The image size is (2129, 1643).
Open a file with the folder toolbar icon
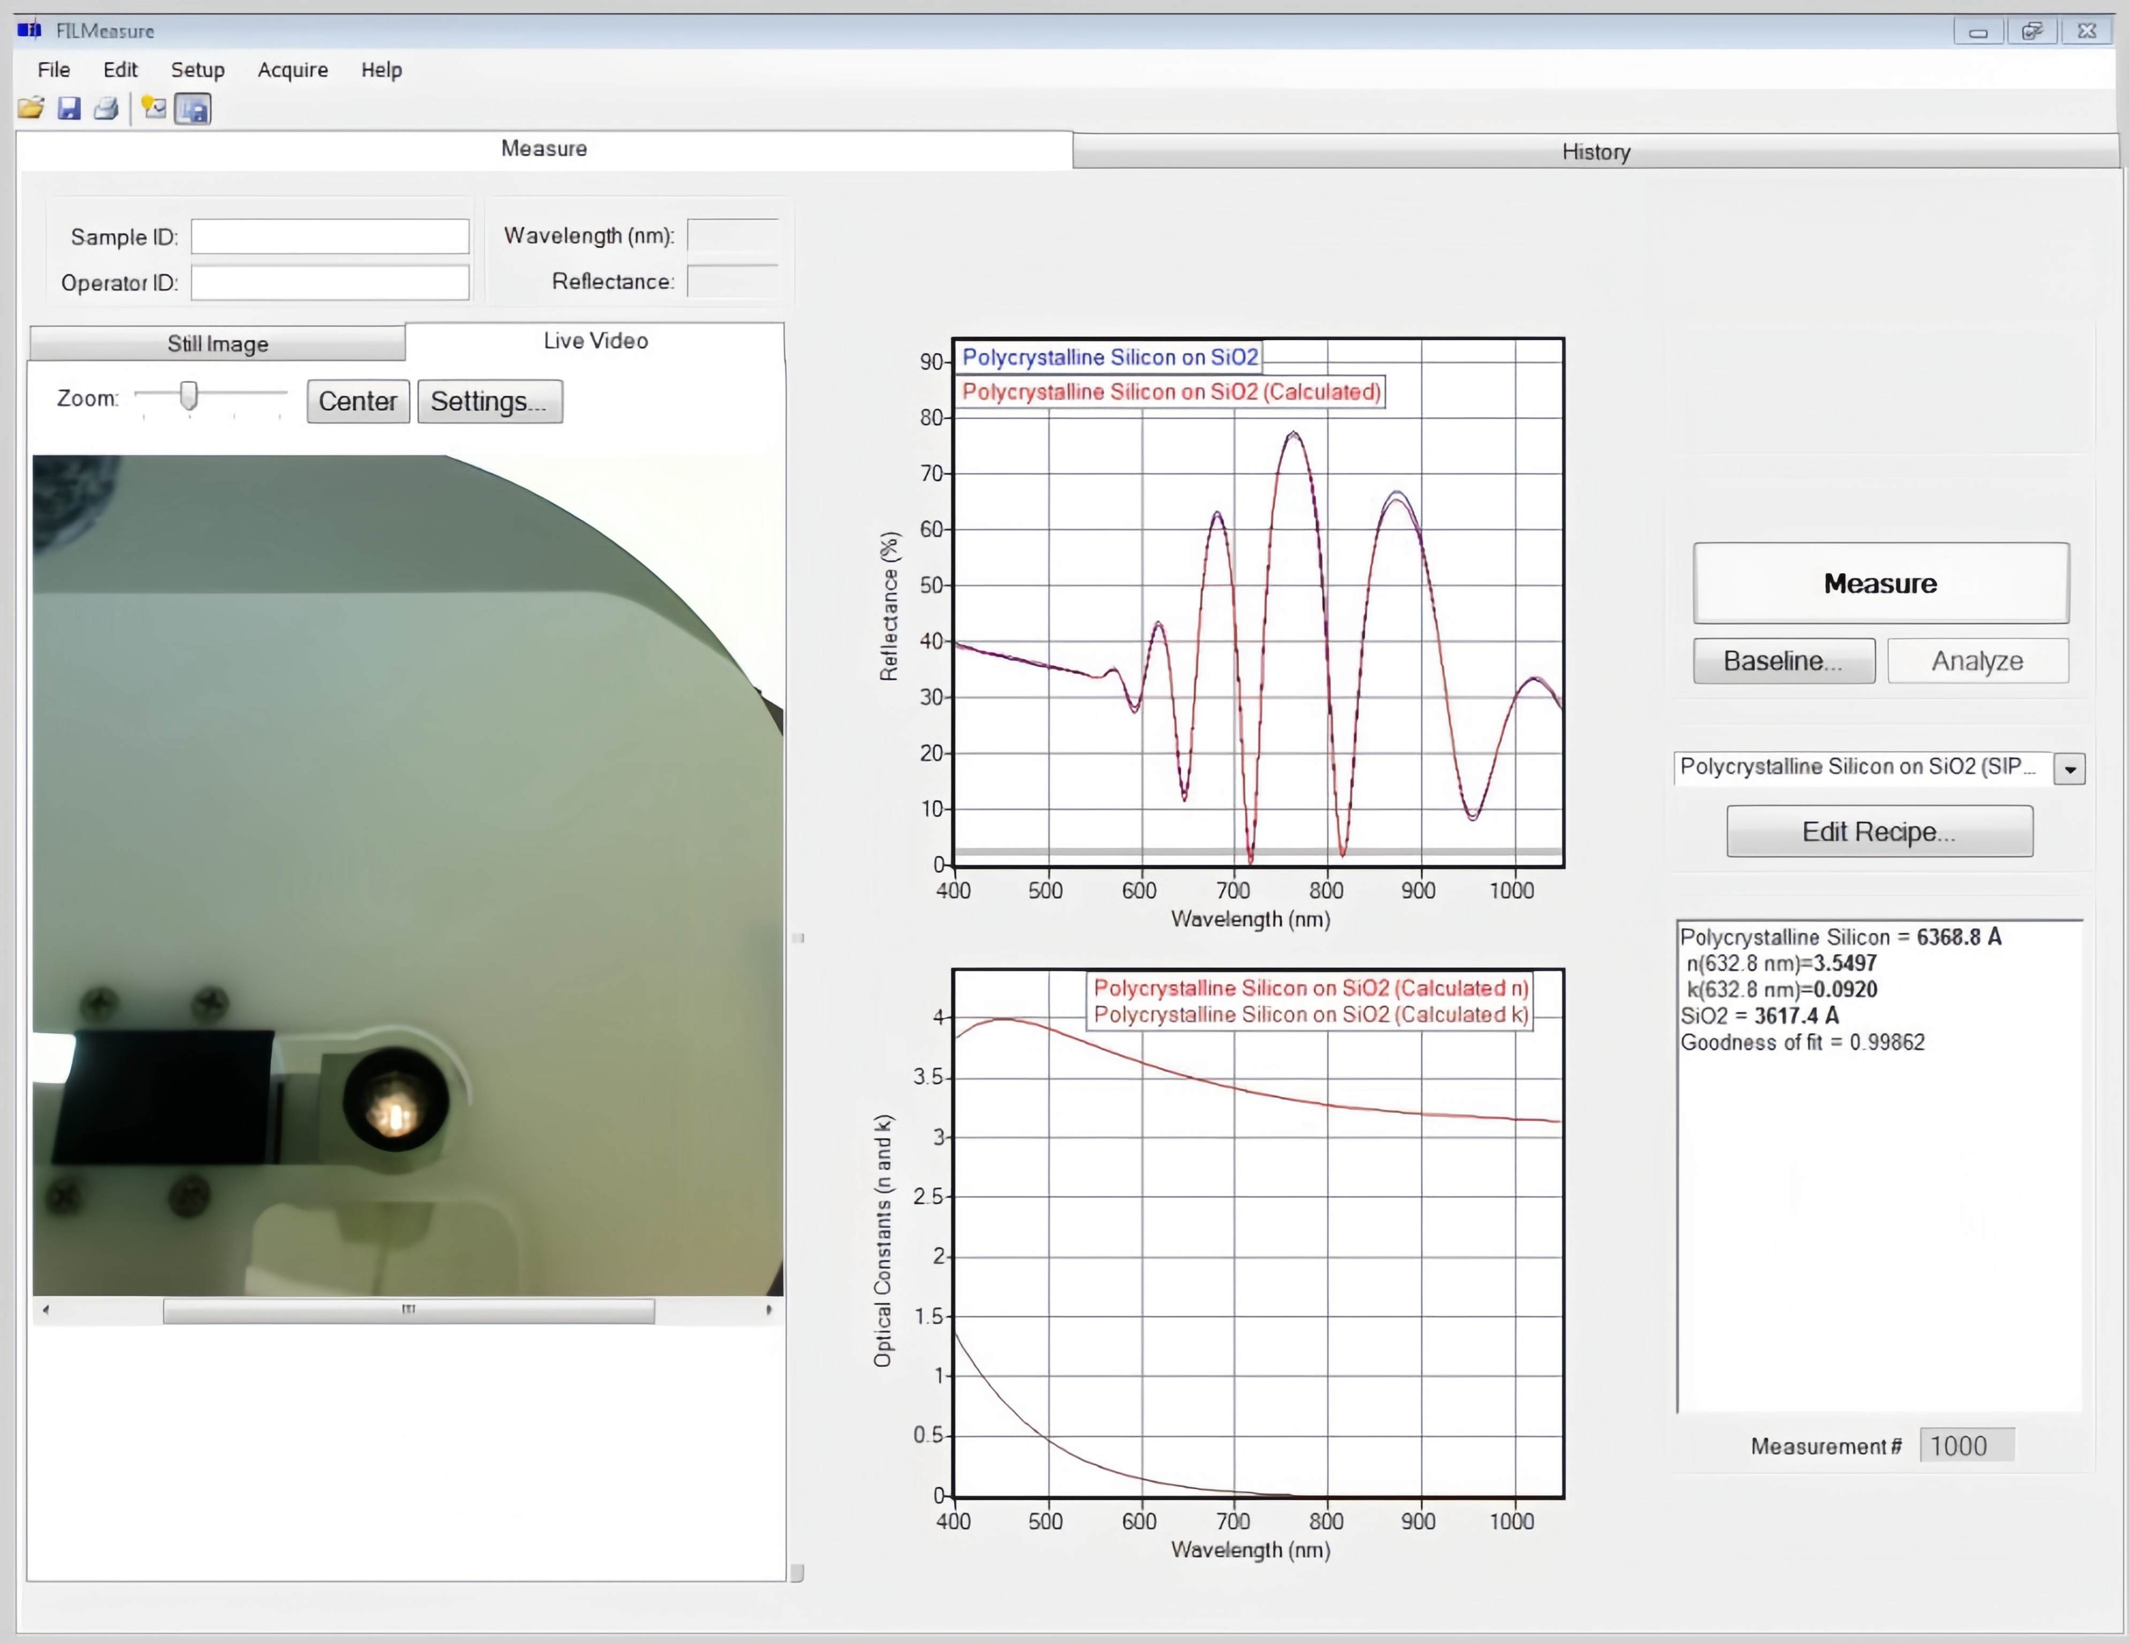point(30,108)
